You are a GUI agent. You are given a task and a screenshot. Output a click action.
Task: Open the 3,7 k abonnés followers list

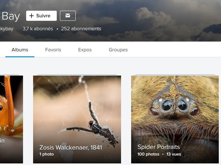pos(38,29)
